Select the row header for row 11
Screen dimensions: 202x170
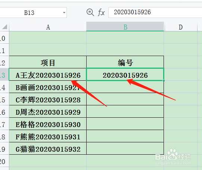point(4,50)
